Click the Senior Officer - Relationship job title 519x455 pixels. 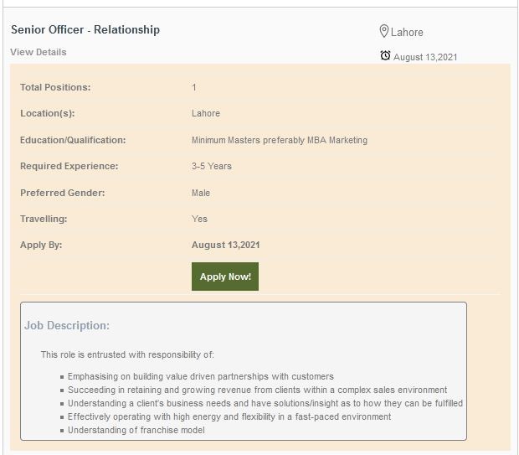[x=85, y=29]
